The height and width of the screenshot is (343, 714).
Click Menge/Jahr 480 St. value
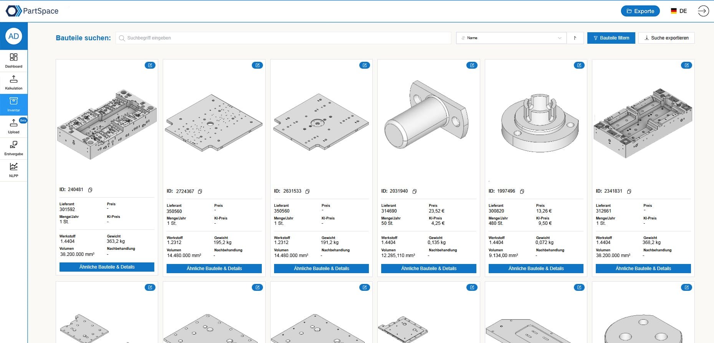(496, 223)
